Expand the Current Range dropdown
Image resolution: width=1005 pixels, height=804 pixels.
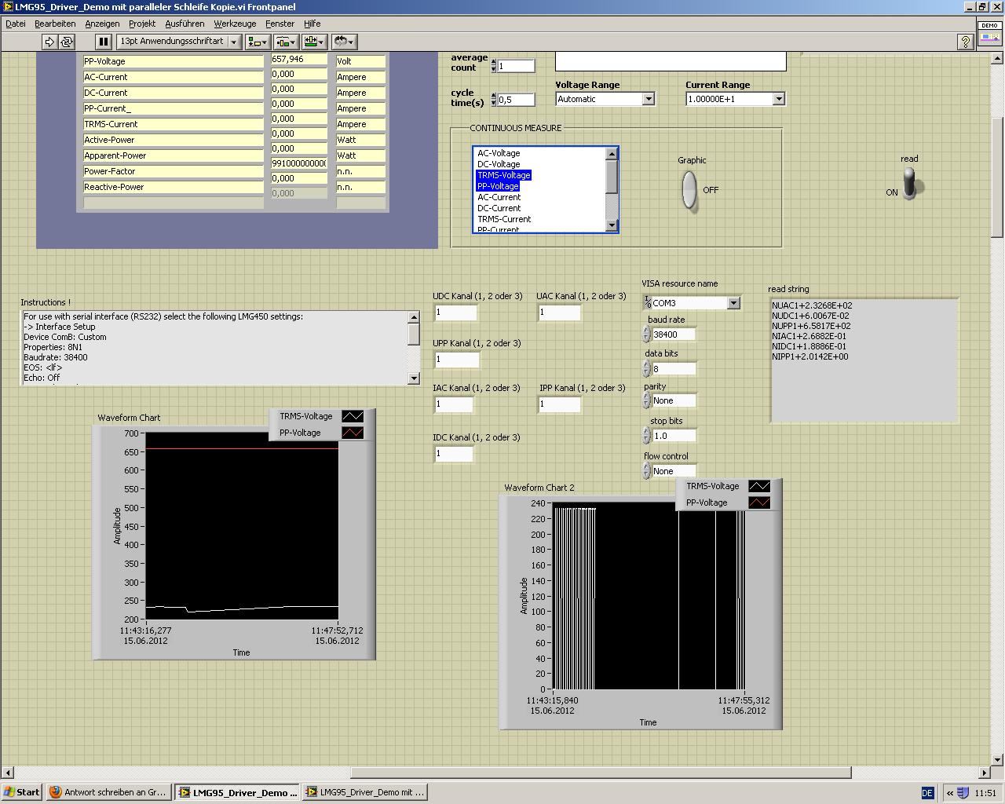778,99
